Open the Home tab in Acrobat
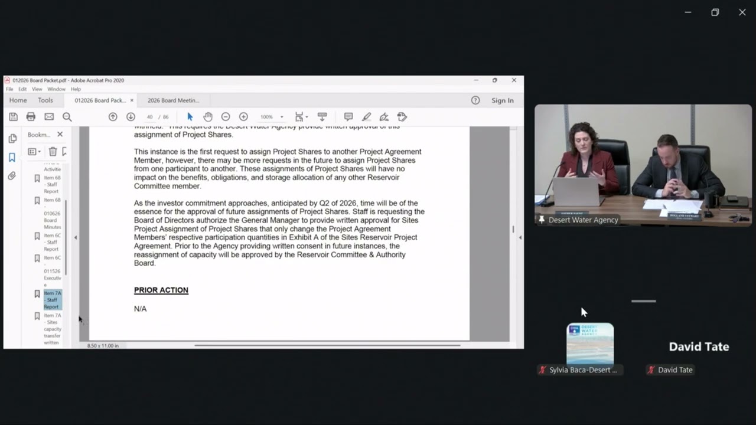This screenshot has width=756, height=425. [18, 100]
